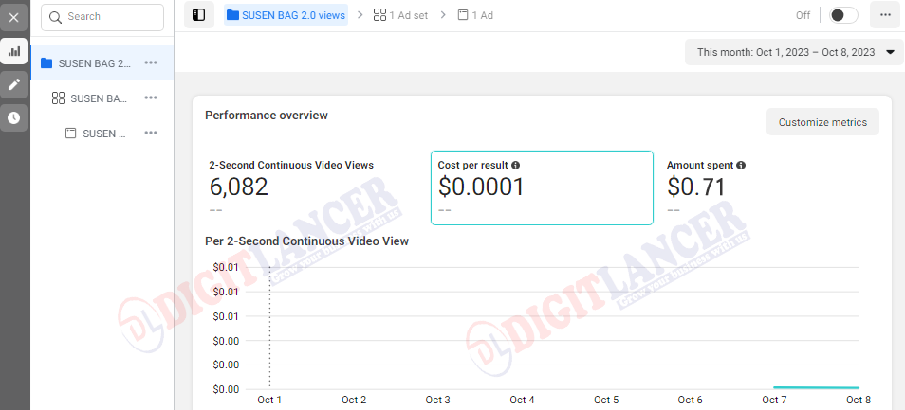Screen dimensions: 905x410
Task: Open the charts view icon in sidebar
Action: pos(14,51)
